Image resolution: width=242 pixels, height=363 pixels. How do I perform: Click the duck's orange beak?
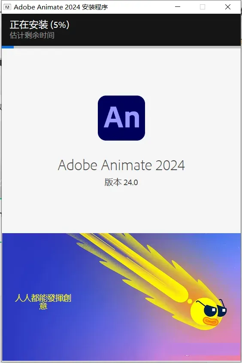(x=211, y=321)
